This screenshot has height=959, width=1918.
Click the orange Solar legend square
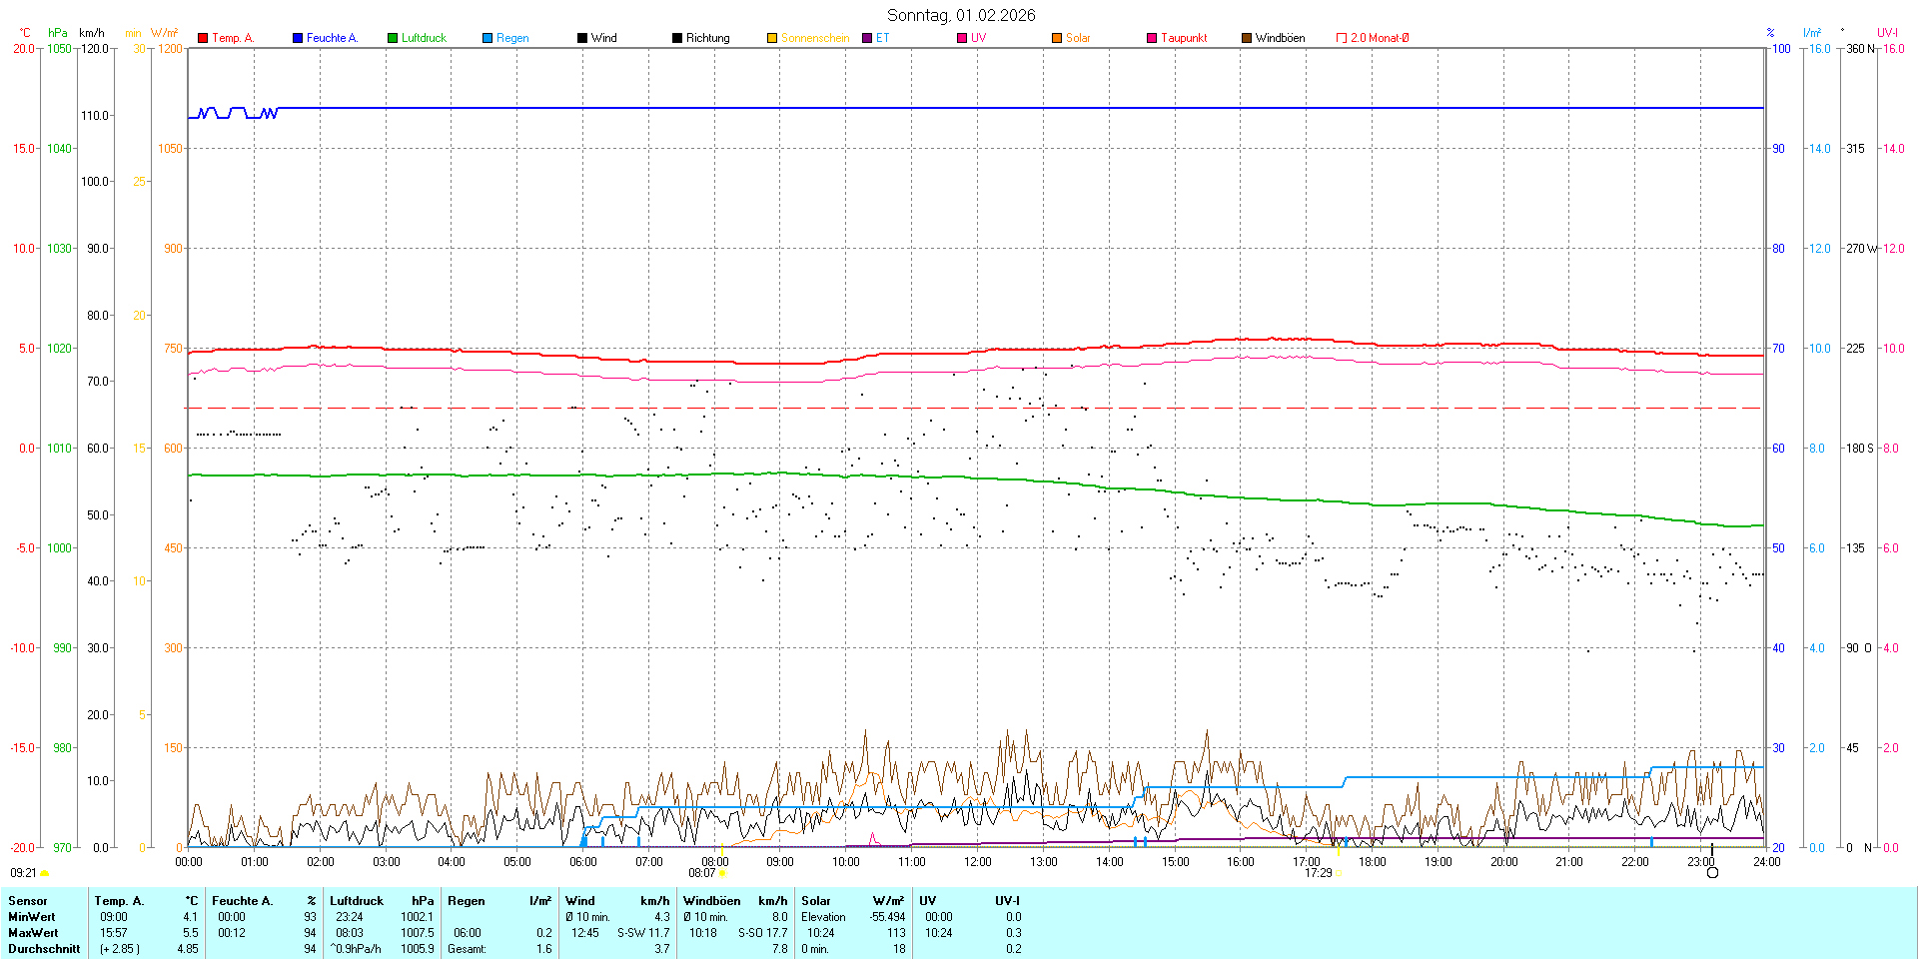point(1057,38)
